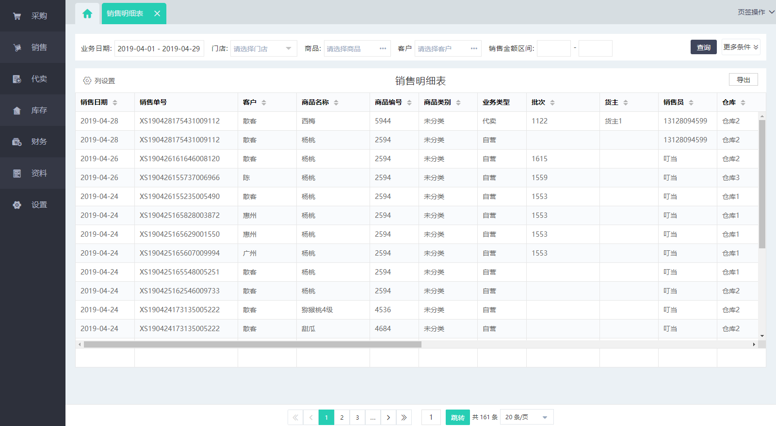The width and height of the screenshot is (776, 426).
Task: Sort by 批次 column arrows
Action: point(552,103)
